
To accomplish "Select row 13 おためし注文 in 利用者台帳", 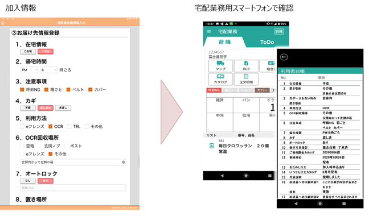I will click(x=319, y=167).
